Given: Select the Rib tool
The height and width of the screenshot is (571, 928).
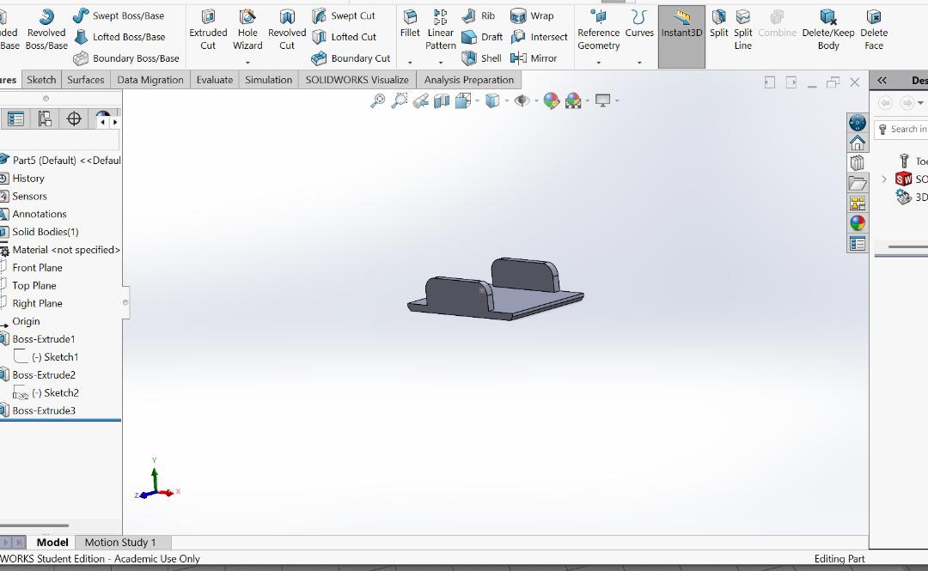Looking at the screenshot, I should click(x=479, y=15).
